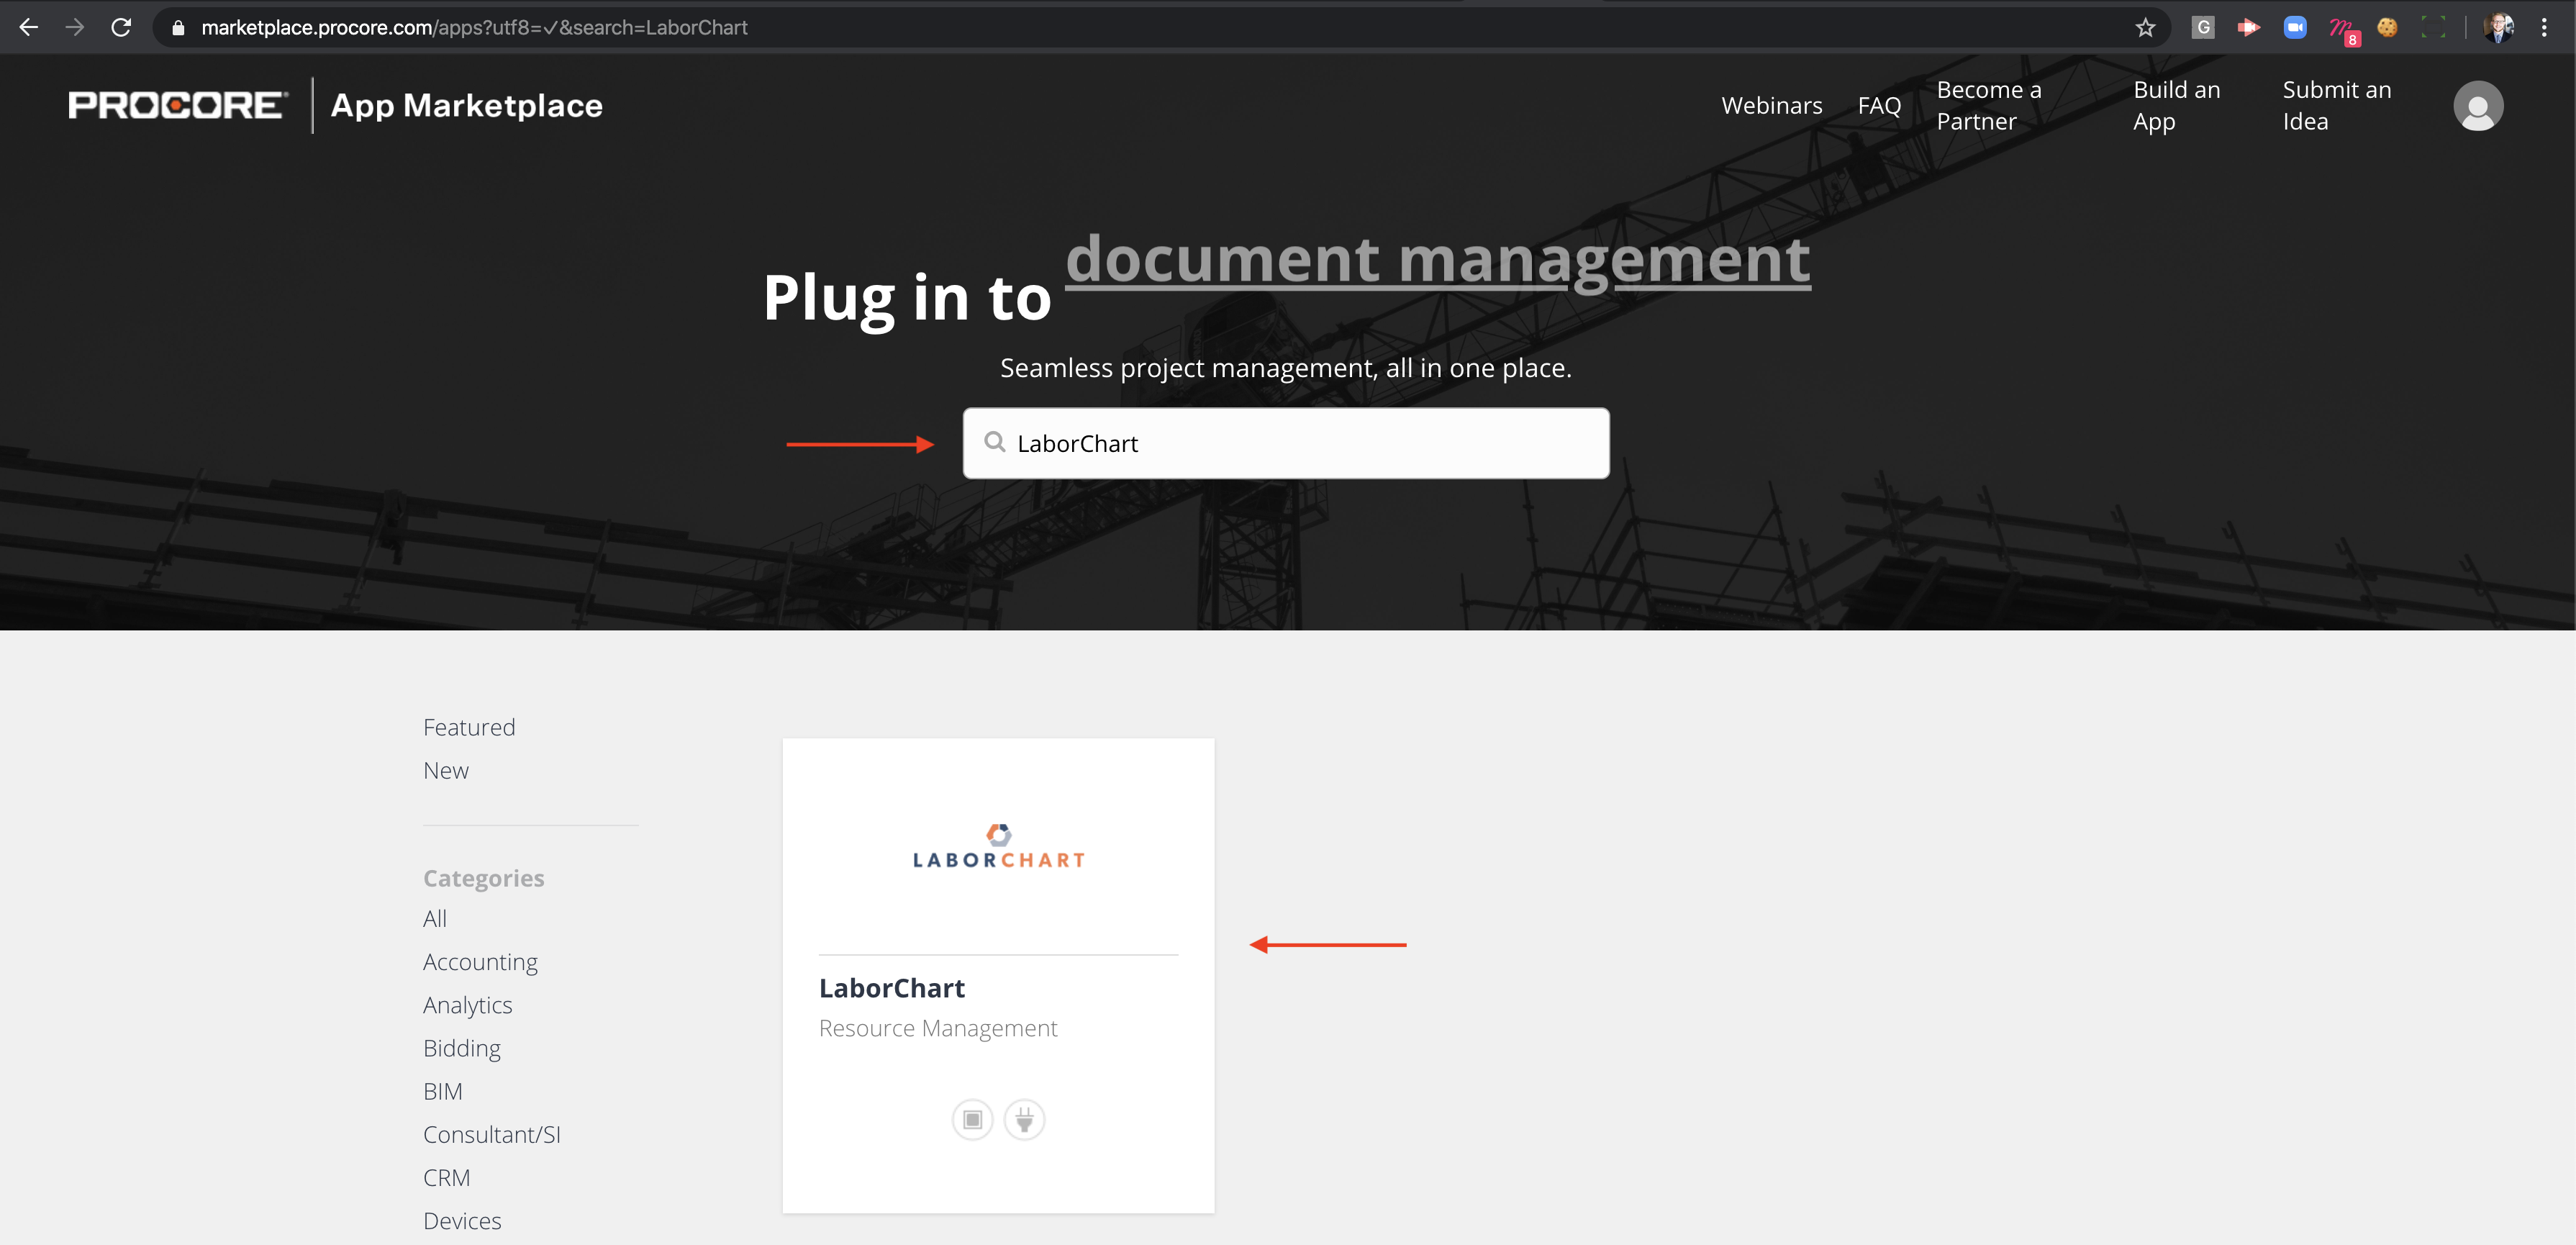Click Submit an Idea link

2336,106
